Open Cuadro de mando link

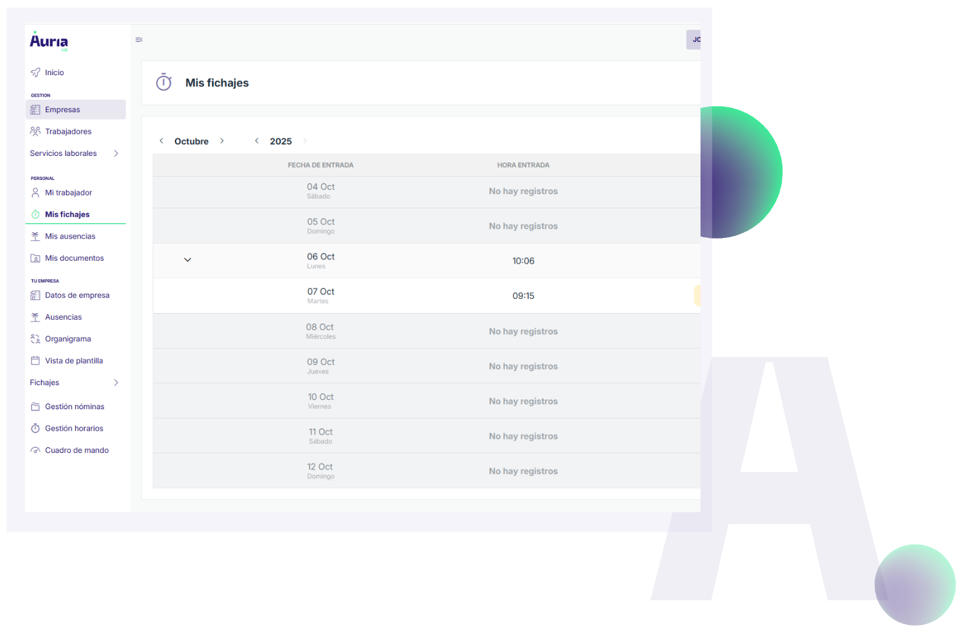[x=76, y=450]
